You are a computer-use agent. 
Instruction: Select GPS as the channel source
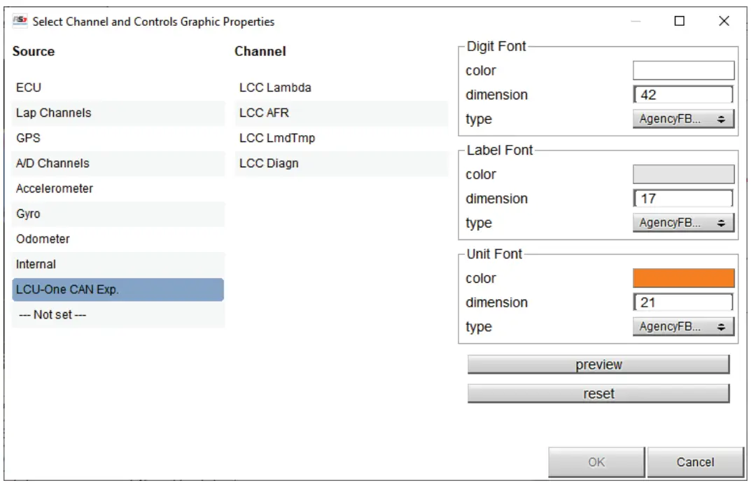tap(70, 138)
